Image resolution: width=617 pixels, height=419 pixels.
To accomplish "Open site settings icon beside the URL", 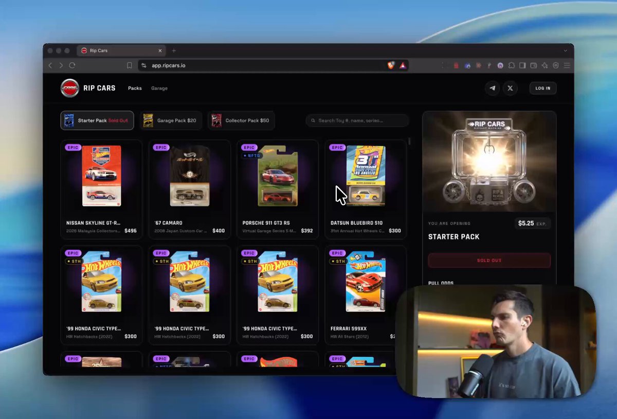I will click(x=144, y=65).
